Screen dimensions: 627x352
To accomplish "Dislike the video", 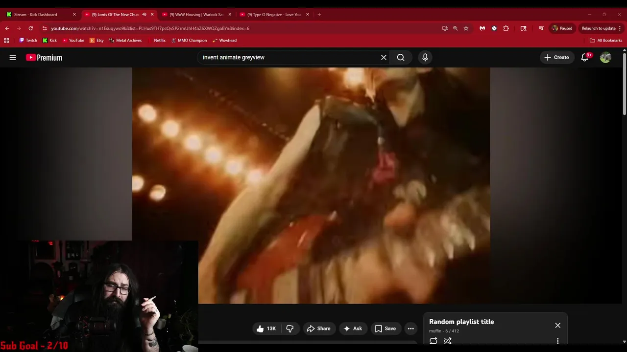I will 289,329.
